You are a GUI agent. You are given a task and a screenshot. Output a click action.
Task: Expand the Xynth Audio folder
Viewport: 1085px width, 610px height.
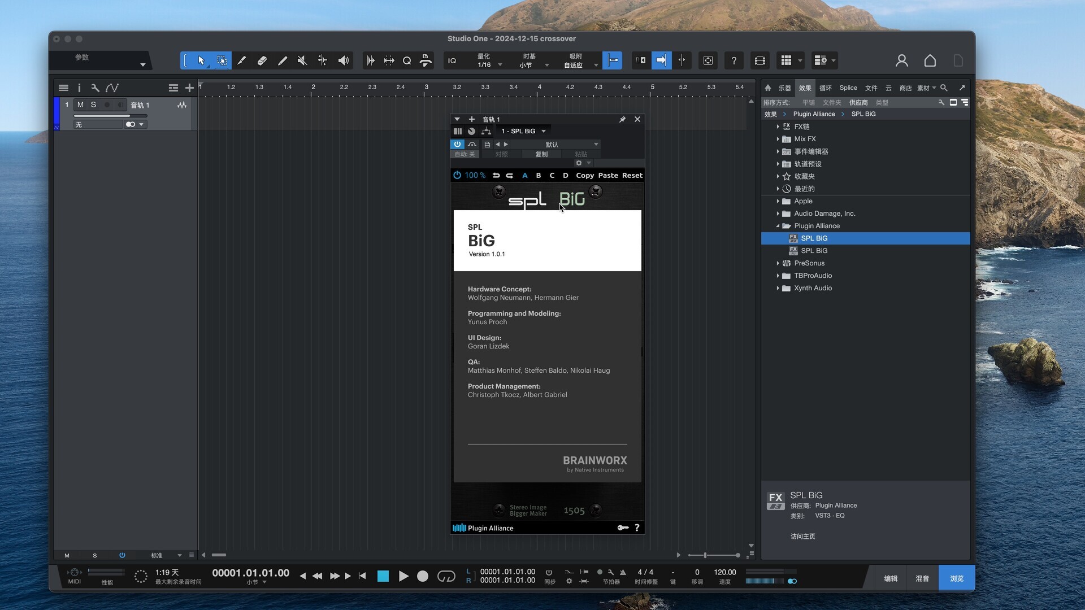click(x=778, y=288)
